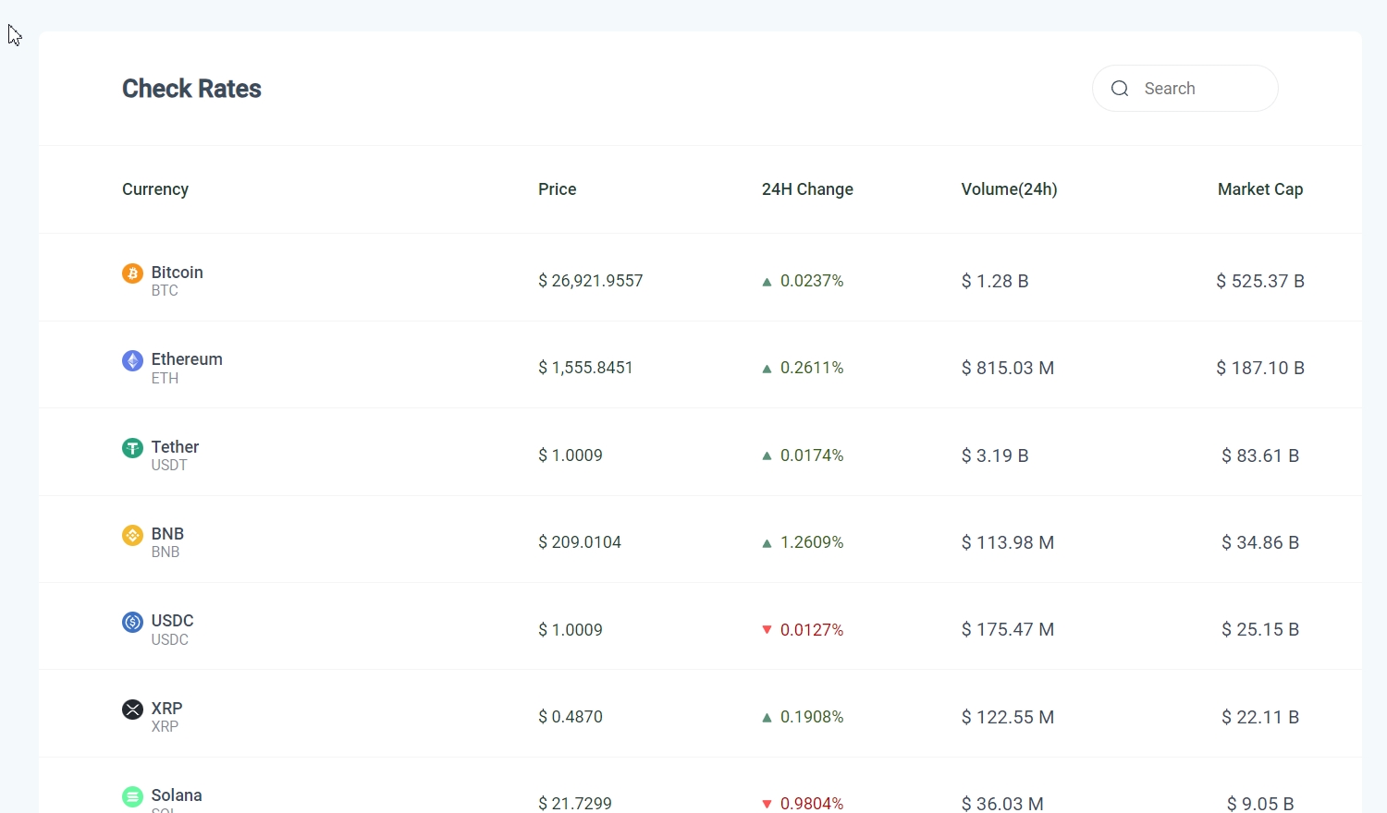The width and height of the screenshot is (1387, 813).
Task: Click the Tether coin icon
Action: 132,448
